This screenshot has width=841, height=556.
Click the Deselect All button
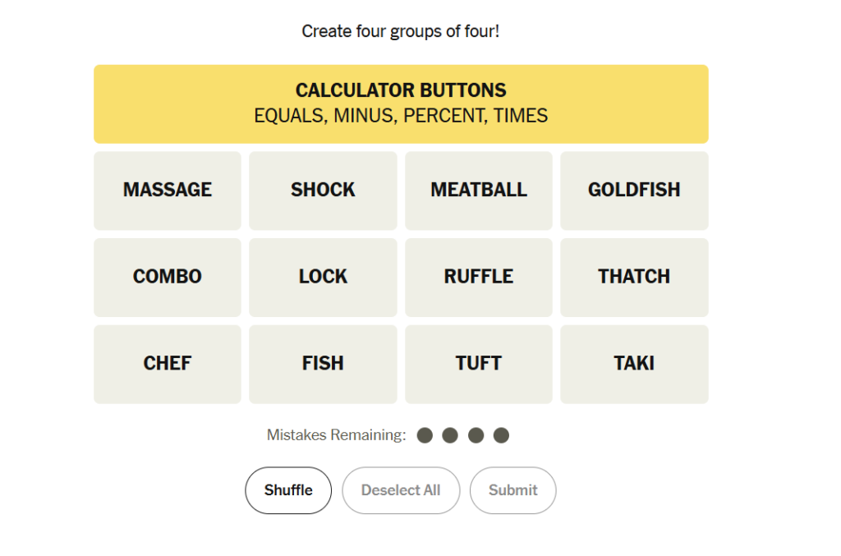[401, 490]
